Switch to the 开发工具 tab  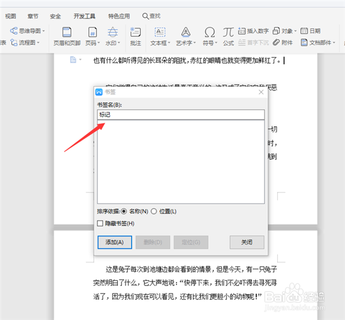85,16
